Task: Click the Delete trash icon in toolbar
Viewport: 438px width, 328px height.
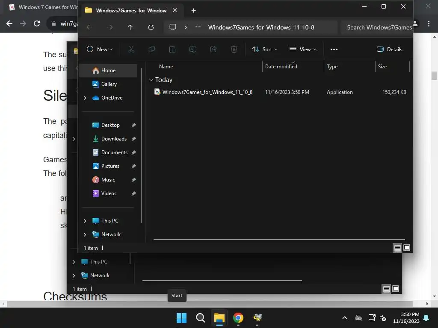Action: [234, 50]
